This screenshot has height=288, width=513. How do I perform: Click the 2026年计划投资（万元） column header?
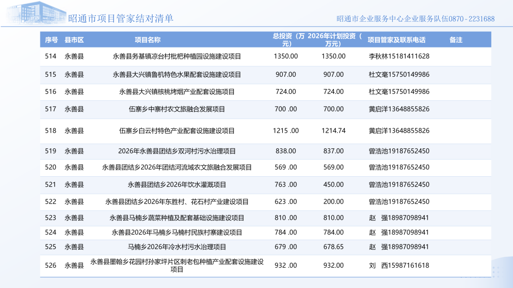pos(334,40)
